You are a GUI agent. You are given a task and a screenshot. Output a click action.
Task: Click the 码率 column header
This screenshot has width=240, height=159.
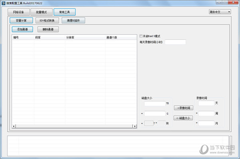point(50,37)
